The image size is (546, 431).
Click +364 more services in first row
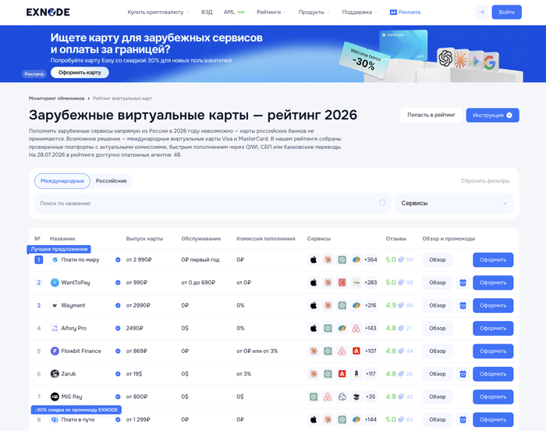(370, 260)
